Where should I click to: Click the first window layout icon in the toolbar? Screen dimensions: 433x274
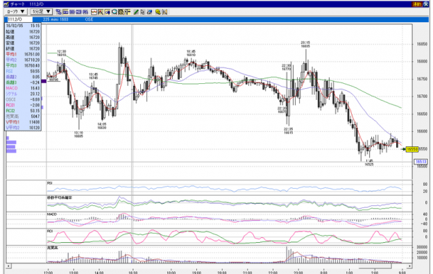[x=58, y=12]
